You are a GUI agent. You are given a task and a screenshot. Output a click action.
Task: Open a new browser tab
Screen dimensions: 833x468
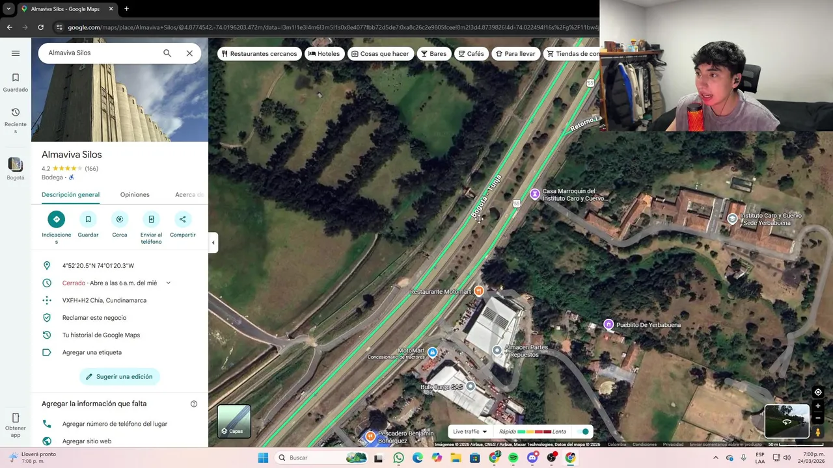(x=126, y=8)
